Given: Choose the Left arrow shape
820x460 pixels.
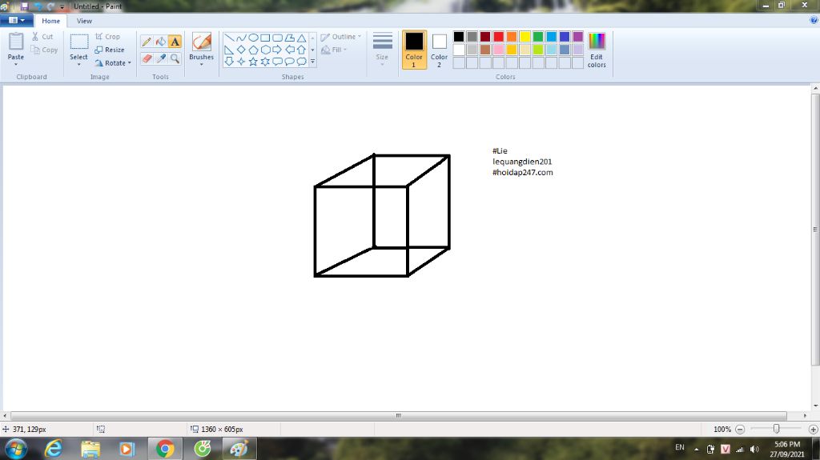Looking at the screenshot, I should pos(289,50).
